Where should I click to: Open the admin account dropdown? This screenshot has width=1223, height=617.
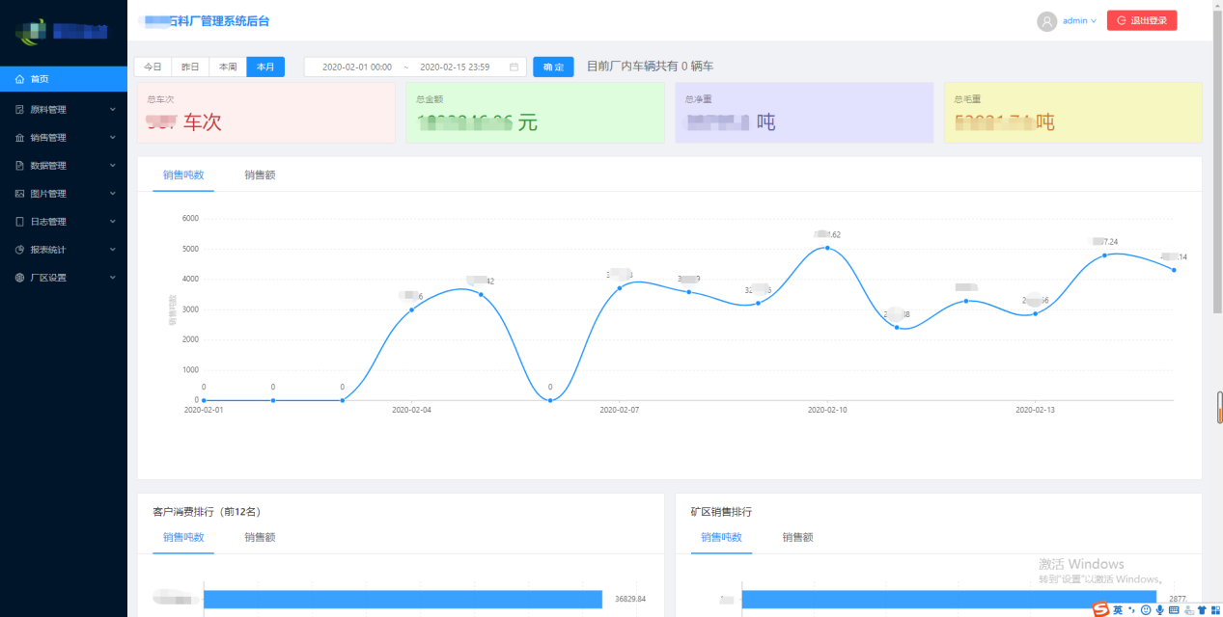coord(1079,21)
